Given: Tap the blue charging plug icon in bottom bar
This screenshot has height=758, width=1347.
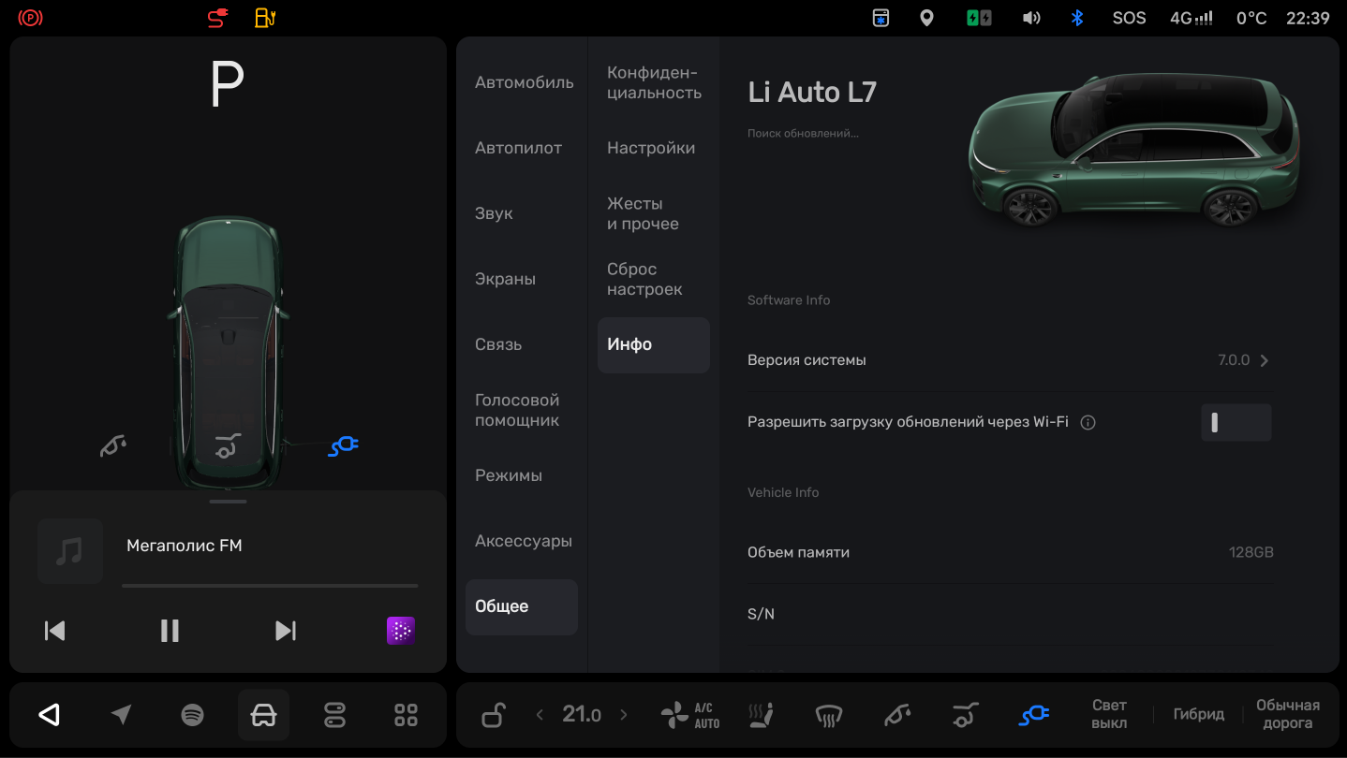Looking at the screenshot, I should tap(1033, 716).
